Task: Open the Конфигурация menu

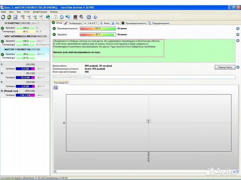Action: click(40, 12)
